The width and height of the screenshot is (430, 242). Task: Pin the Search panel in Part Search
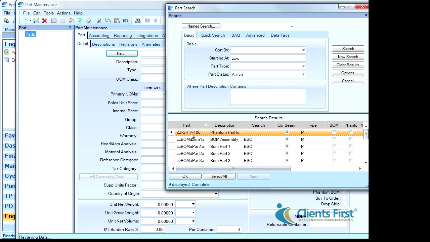[x=366, y=16]
